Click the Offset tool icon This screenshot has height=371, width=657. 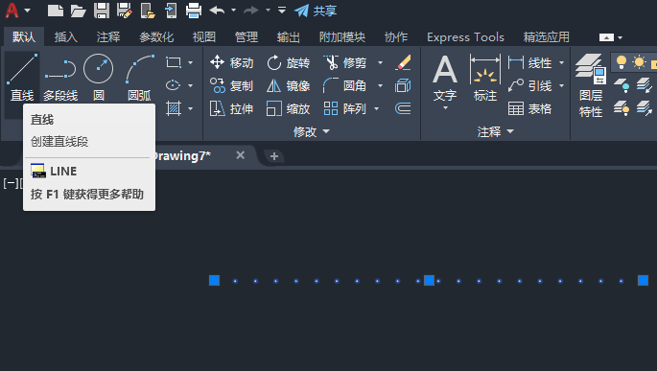click(403, 109)
